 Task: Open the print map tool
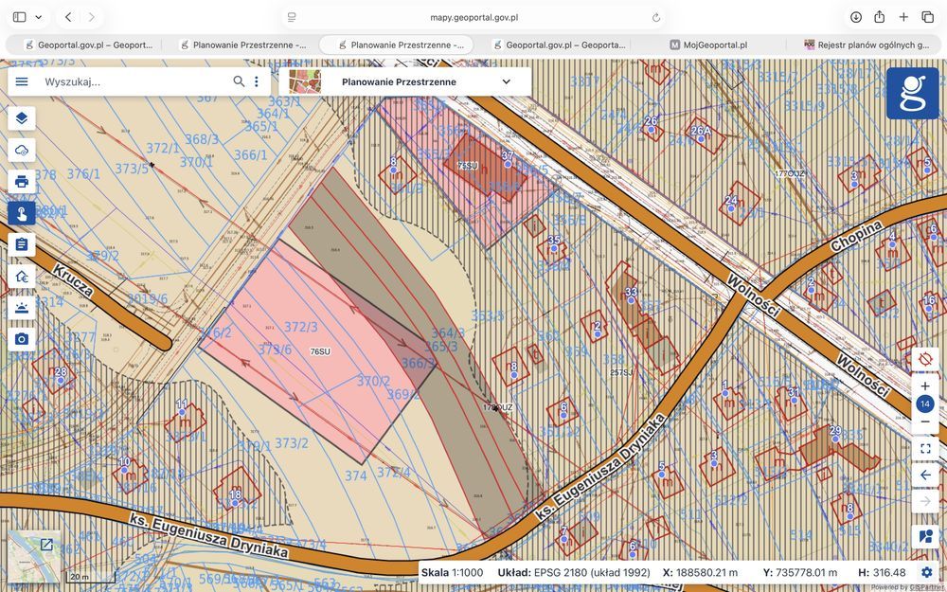coord(22,181)
